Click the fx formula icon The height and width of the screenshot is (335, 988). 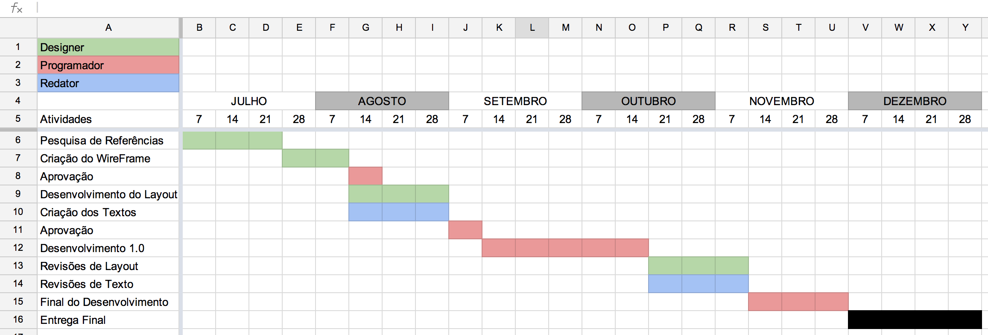tap(16, 8)
